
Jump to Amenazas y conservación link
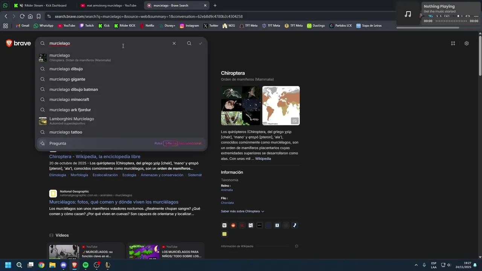pyautogui.click(x=162, y=175)
